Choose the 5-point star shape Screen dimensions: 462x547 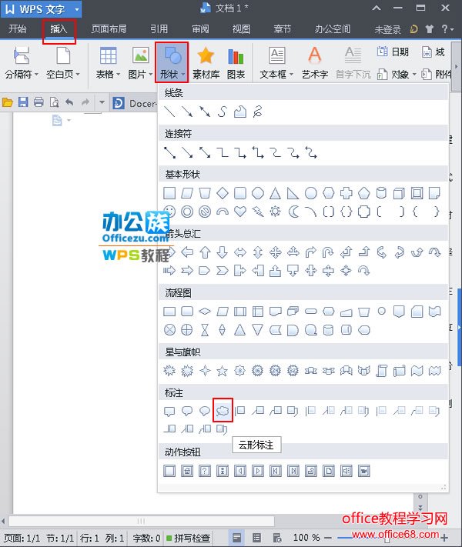[x=222, y=371]
